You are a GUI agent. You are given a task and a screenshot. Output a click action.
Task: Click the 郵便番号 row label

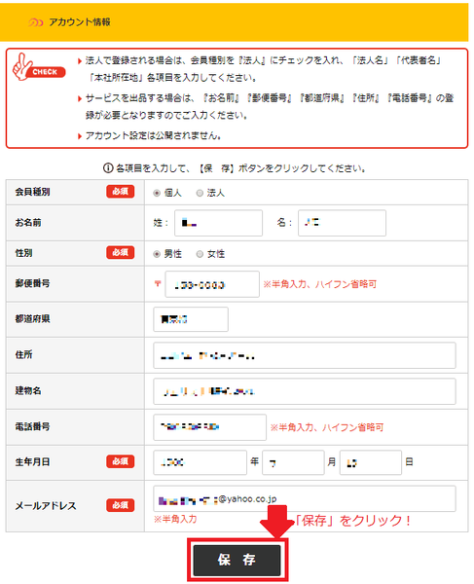pos(32,283)
